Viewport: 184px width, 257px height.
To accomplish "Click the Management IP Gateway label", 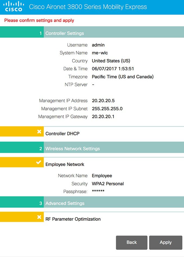I will pos(63,117).
